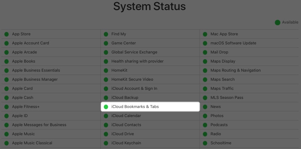Click the iCloud Drive status dot
The height and width of the screenshot is (149, 301).
[106, 134]
